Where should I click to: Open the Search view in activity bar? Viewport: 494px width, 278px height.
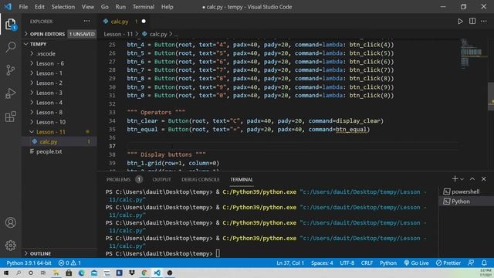pyautogui.click(x=10, y=47)
